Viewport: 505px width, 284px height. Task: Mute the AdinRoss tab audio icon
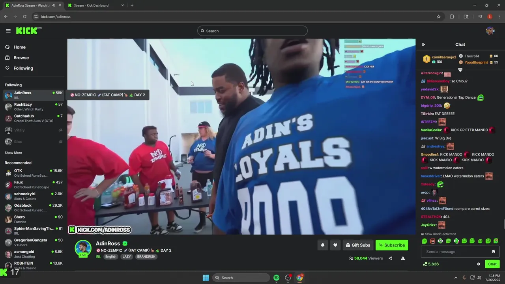click(53, 5)
